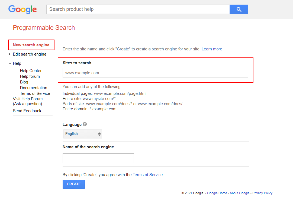Collapse the Help section arrow
293x207 pixels.
[10, 63]
